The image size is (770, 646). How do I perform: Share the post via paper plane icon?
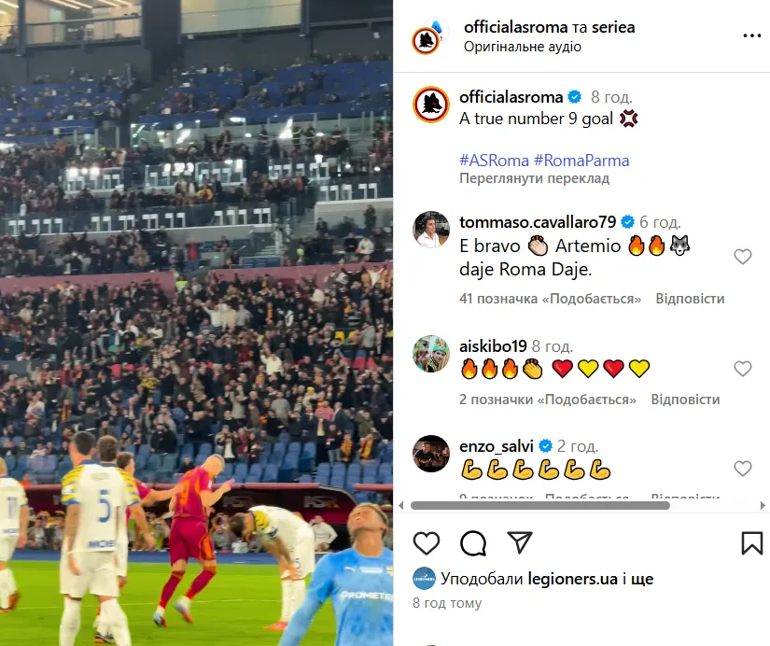(x=520, y=542)
